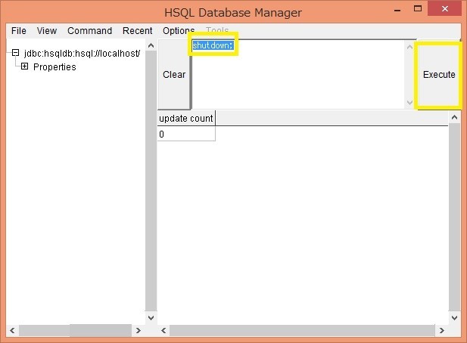Click SQL text area scroll up arrow
Viewport: 467px width, 343px height.
tap(409, 47)
